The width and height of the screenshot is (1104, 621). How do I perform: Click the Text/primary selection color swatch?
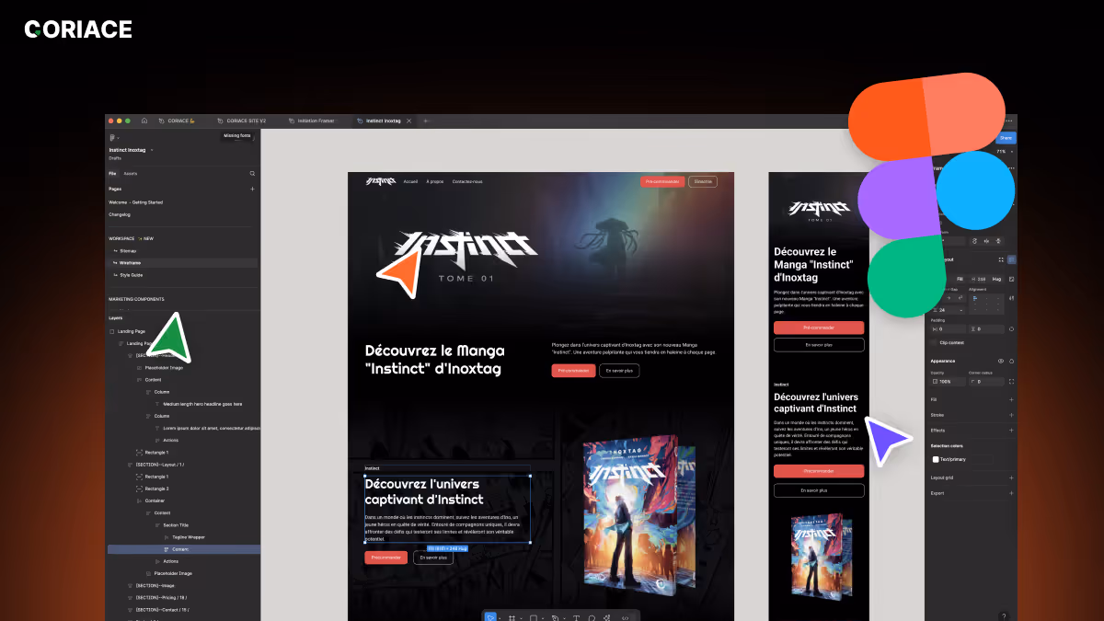pyautogui.click(x=936, y=458)
